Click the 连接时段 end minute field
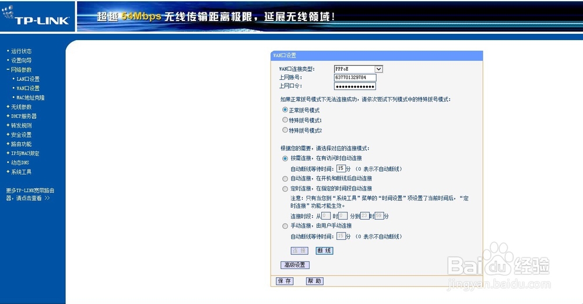The image size is (583, 304). (x=379, y=216)
